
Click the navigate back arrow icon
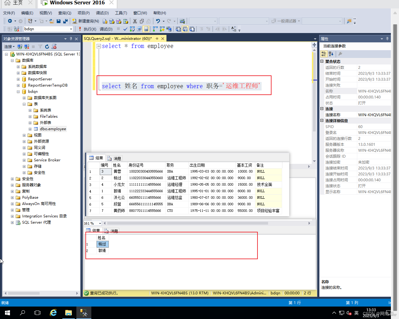pos(10,21)
